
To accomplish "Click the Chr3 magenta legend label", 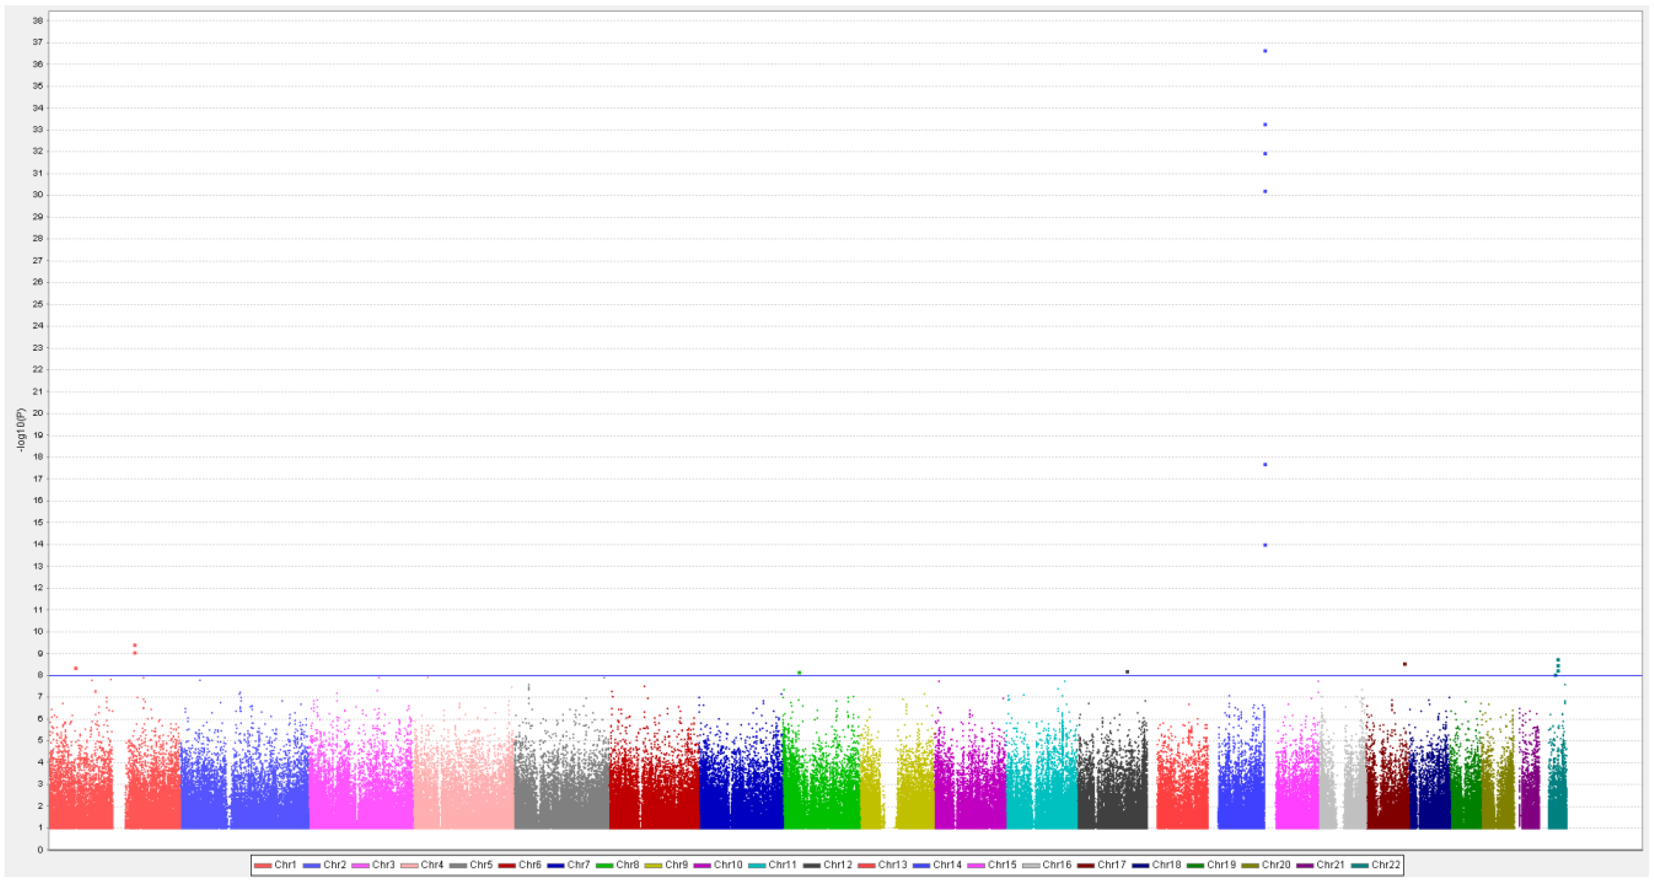I will point(383,865).
